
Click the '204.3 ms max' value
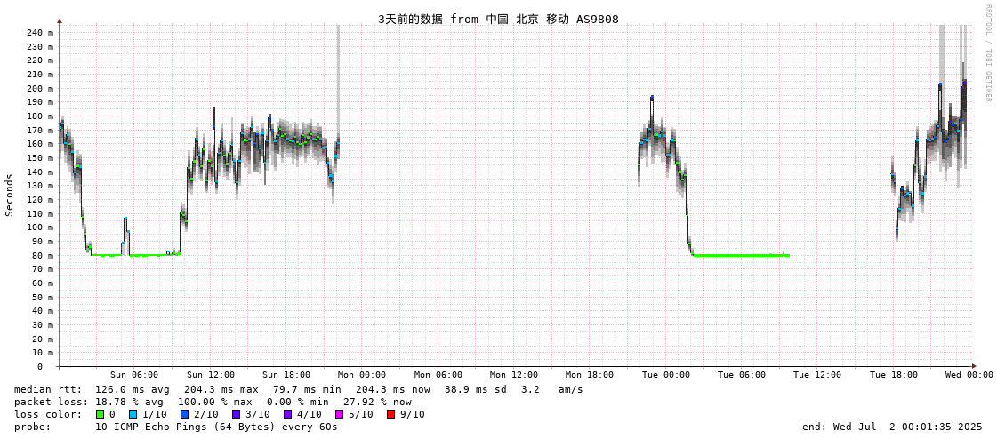coord(221,389)
